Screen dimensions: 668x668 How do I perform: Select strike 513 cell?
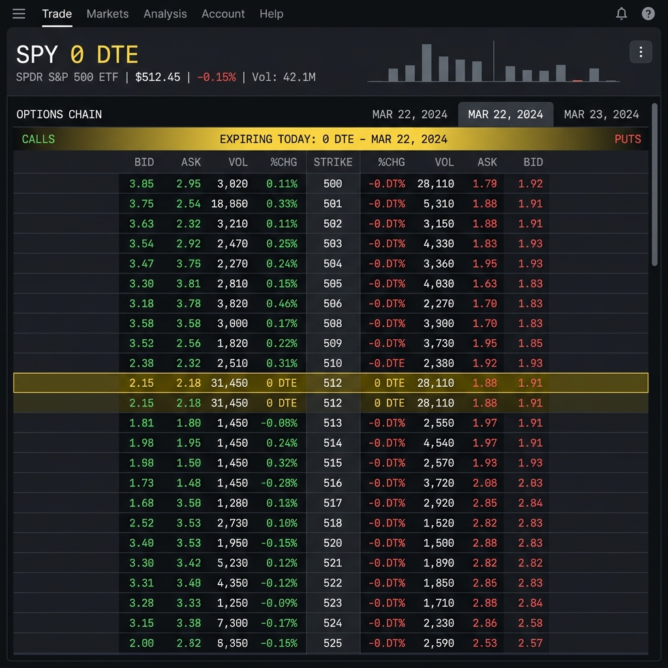(333, 423)
